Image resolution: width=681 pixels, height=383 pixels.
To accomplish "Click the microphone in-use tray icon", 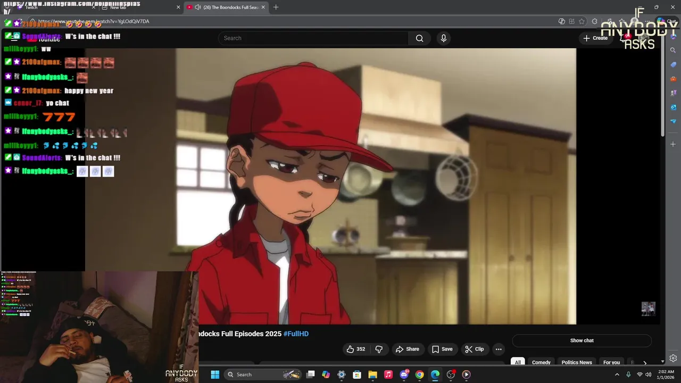I will [628, 374].
